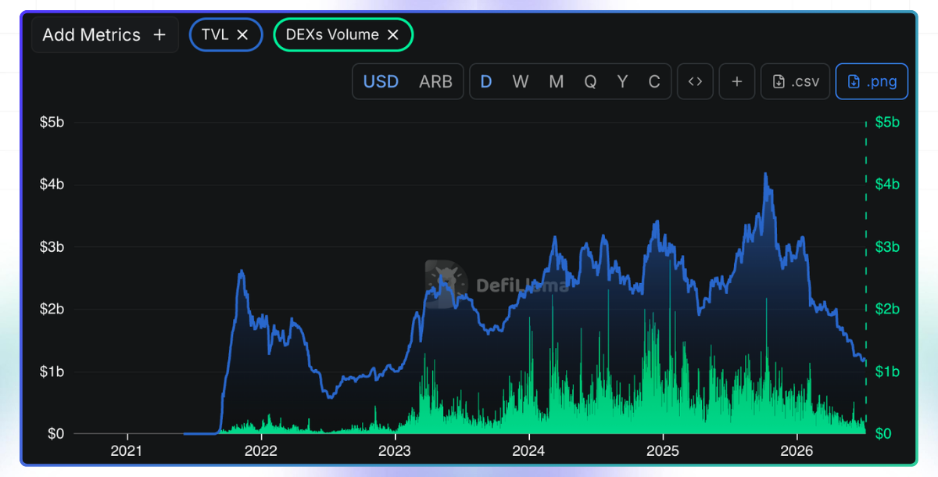Click the TVL peak in late 2025
Viewport: 938px width, 477px height.
click(x=765, y=174)
